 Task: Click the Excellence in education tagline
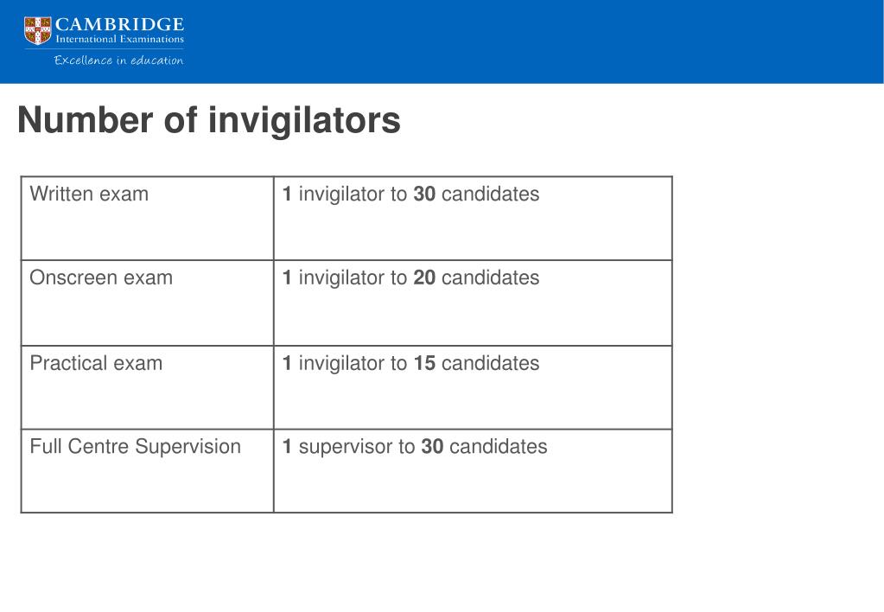[x=118, y=61]
